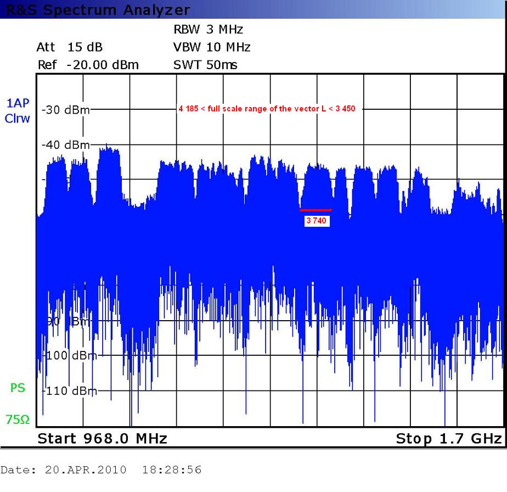Select the Clrw trace mode label
The image size is (507, 492).
(18, 118)
